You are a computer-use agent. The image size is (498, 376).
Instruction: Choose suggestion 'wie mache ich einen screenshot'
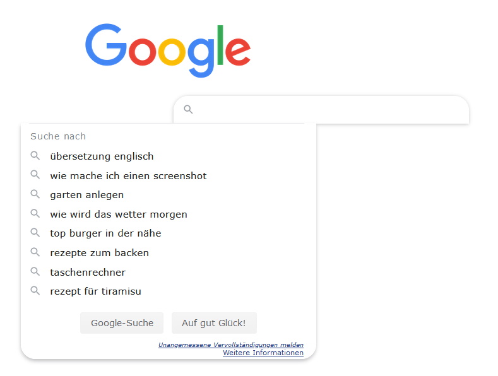click(x=128, y=176)
